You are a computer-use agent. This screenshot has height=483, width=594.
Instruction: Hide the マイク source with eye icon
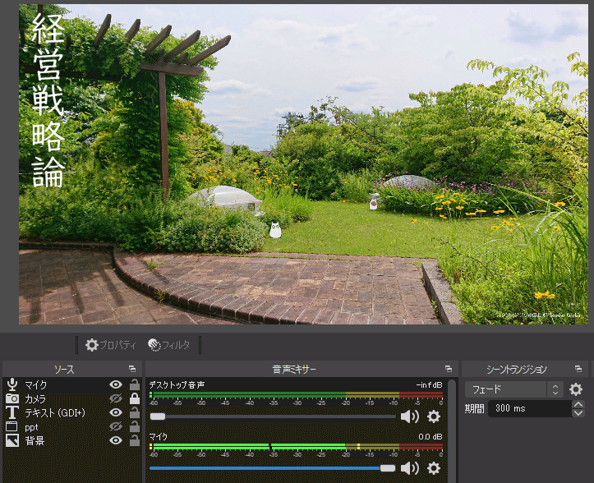click(116, 384)
